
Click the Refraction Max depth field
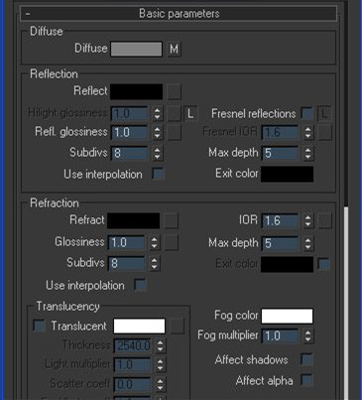[280, 243]
